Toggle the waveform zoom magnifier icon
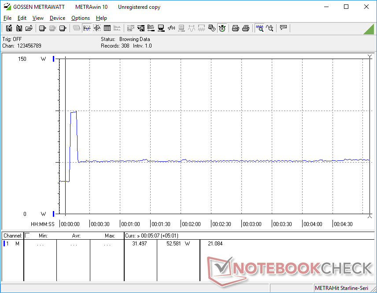This screenshot has width=377, height=293. click(260, 28)
